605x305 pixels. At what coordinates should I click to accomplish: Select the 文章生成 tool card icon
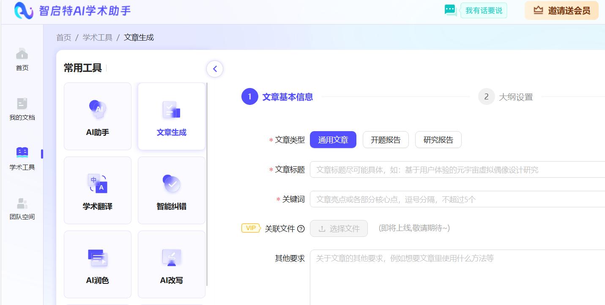click(x=172, y=110)
